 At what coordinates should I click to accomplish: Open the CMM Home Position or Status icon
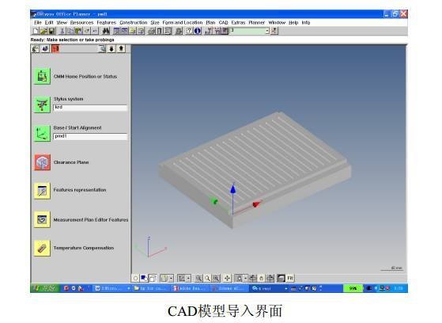tap(42, 76)
